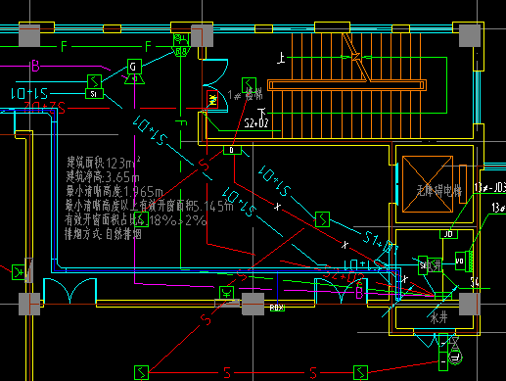506x381 pixels.
Task: Select circular symbol below the water well
Action: [455, 357]
